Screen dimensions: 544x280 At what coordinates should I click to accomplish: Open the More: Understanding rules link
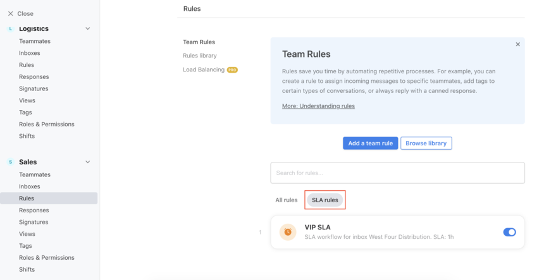point(318,106)
